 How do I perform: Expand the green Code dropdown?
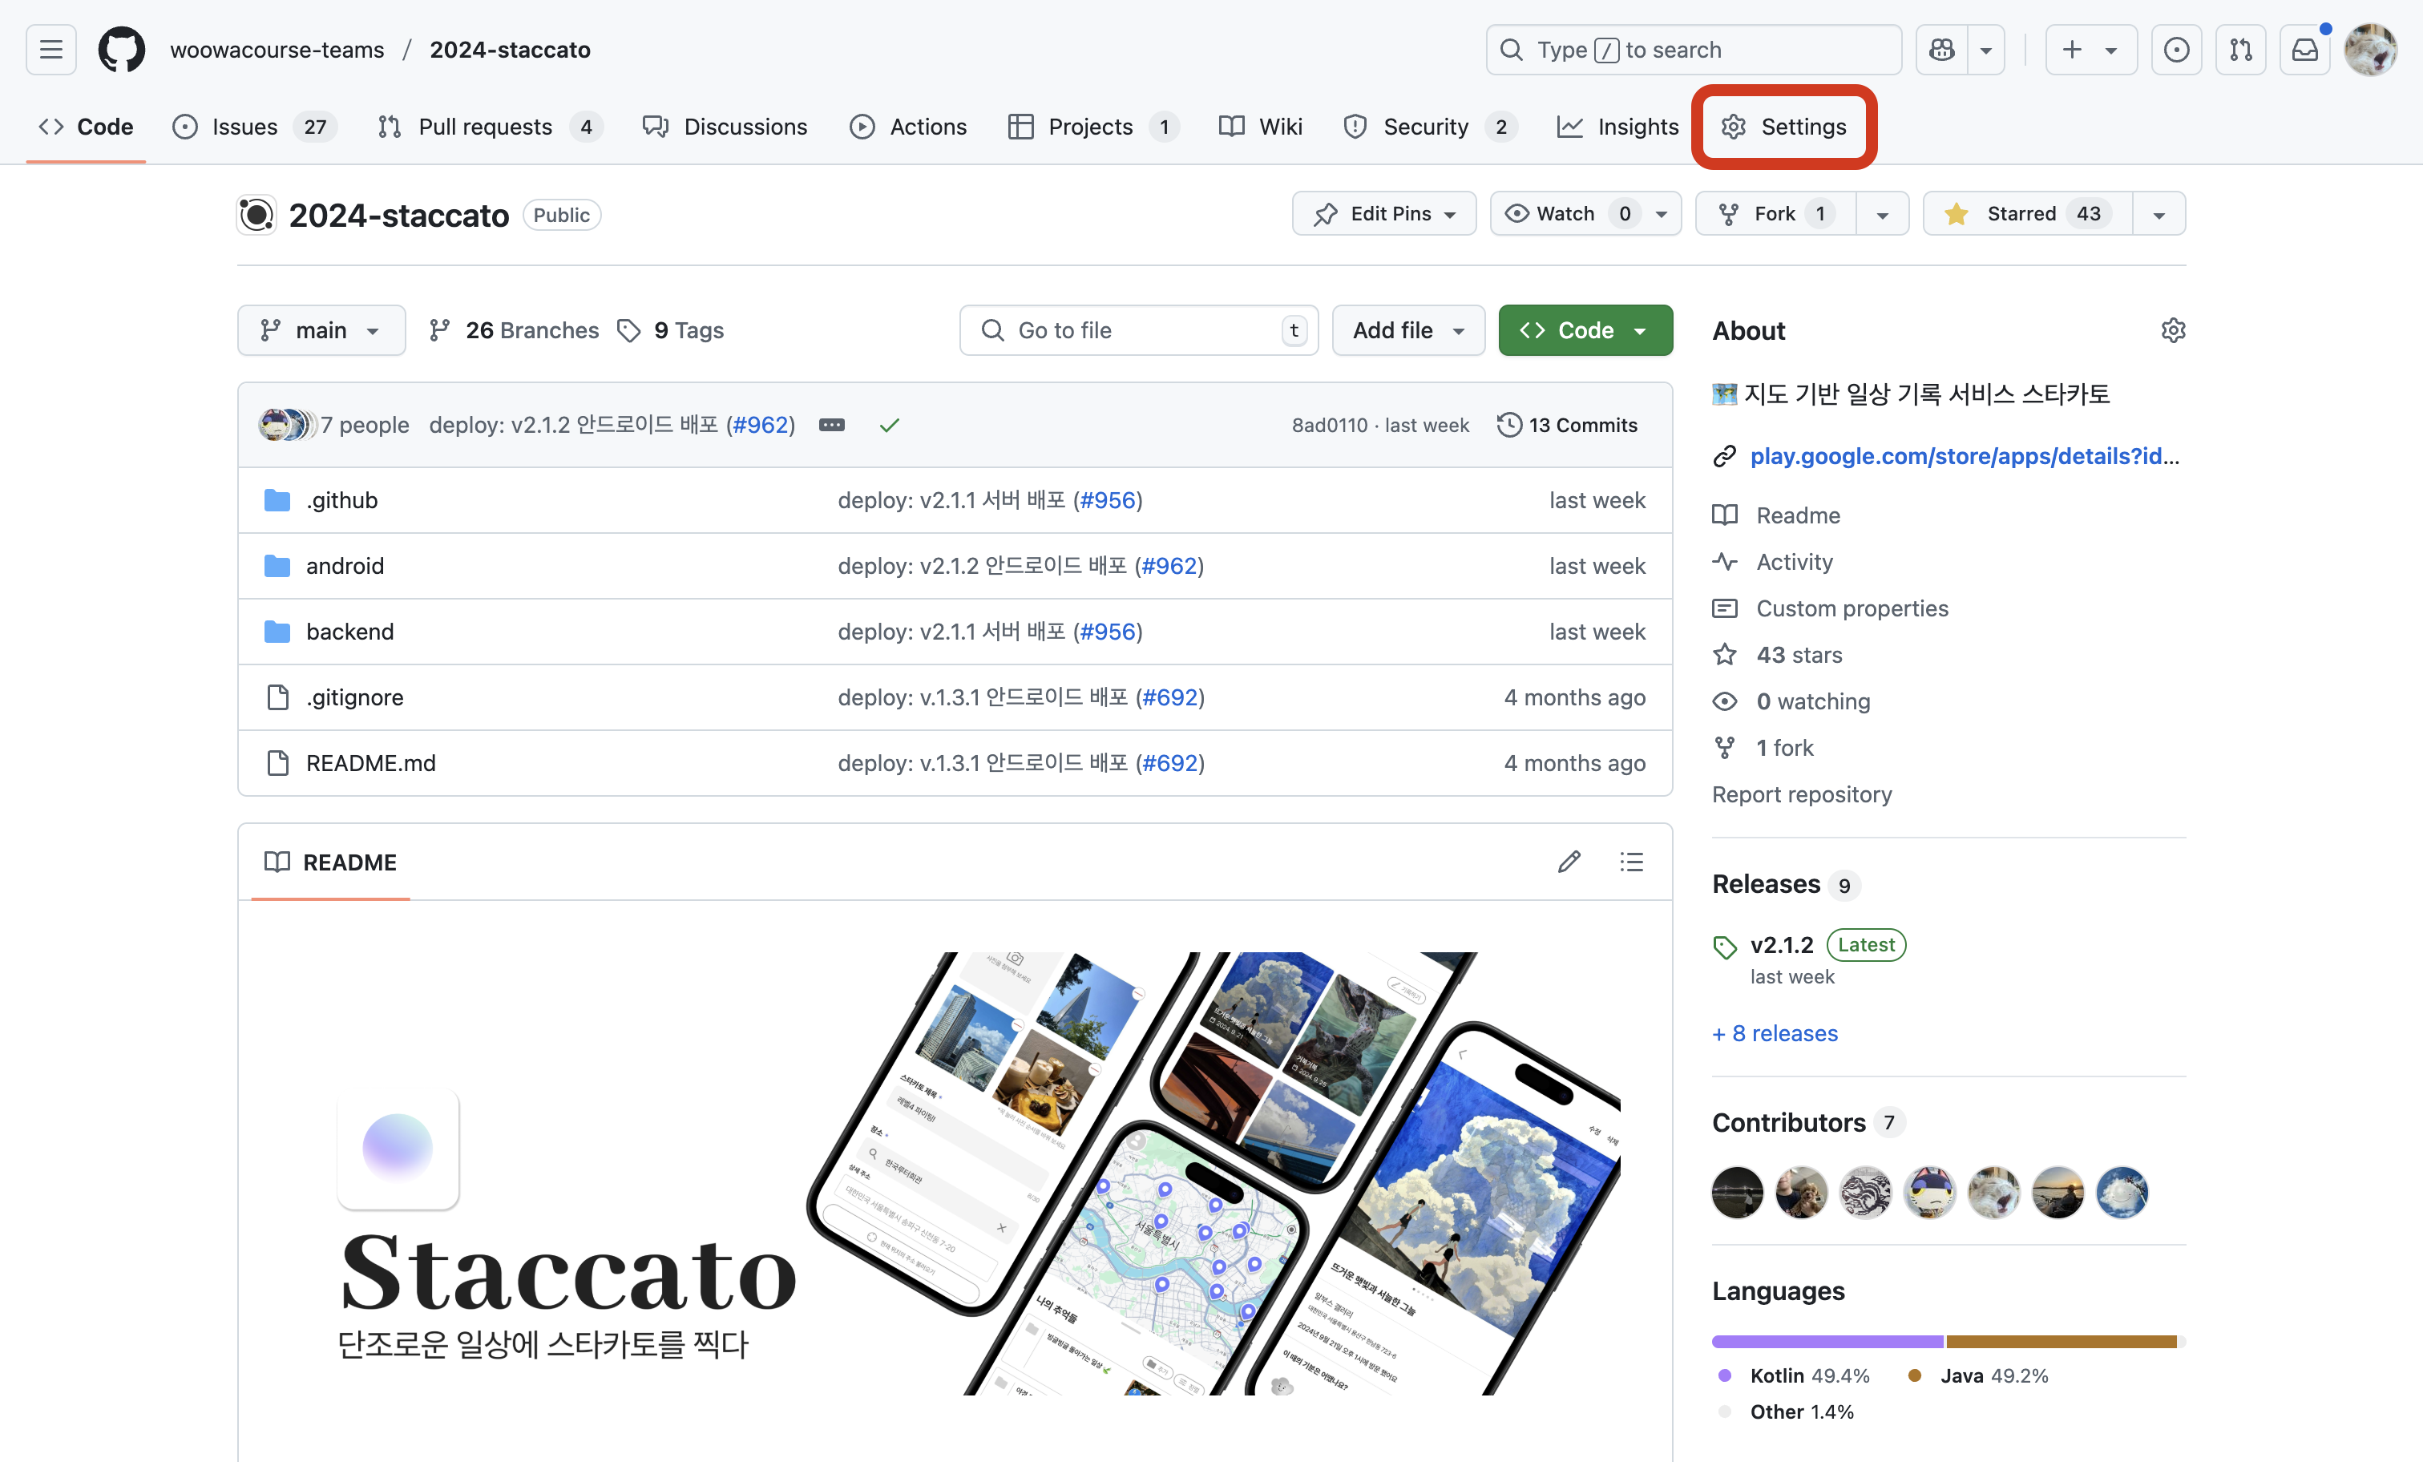point(1584,330)
